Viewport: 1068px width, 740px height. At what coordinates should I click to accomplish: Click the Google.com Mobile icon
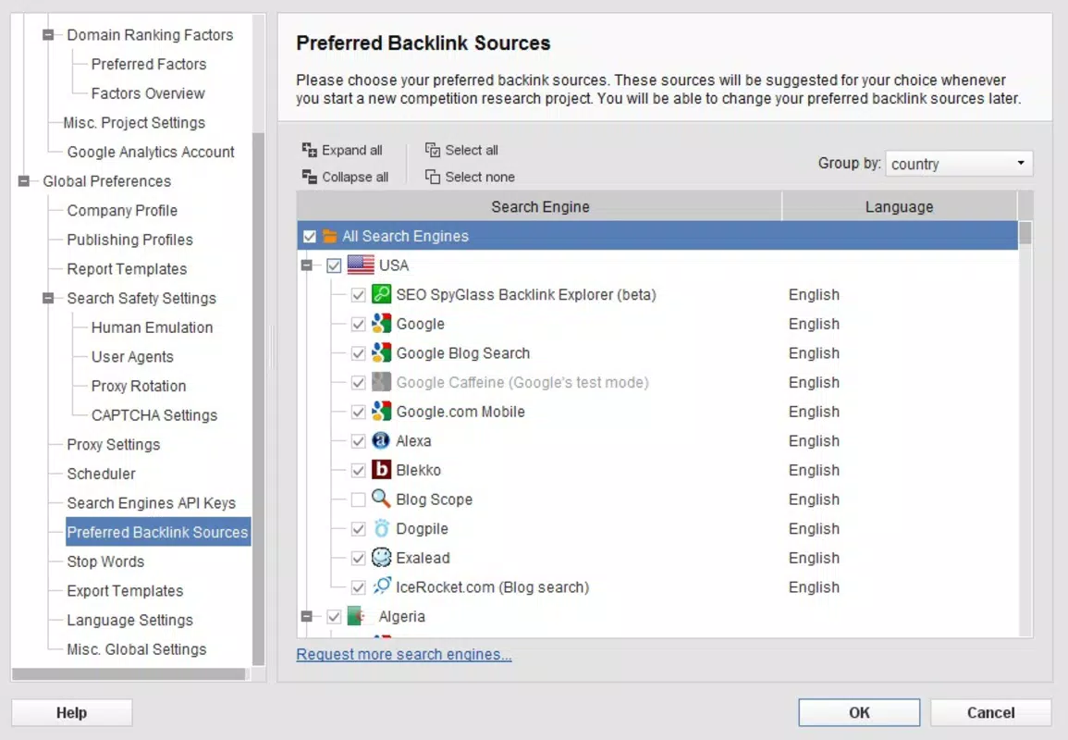(x=381, y=412)
